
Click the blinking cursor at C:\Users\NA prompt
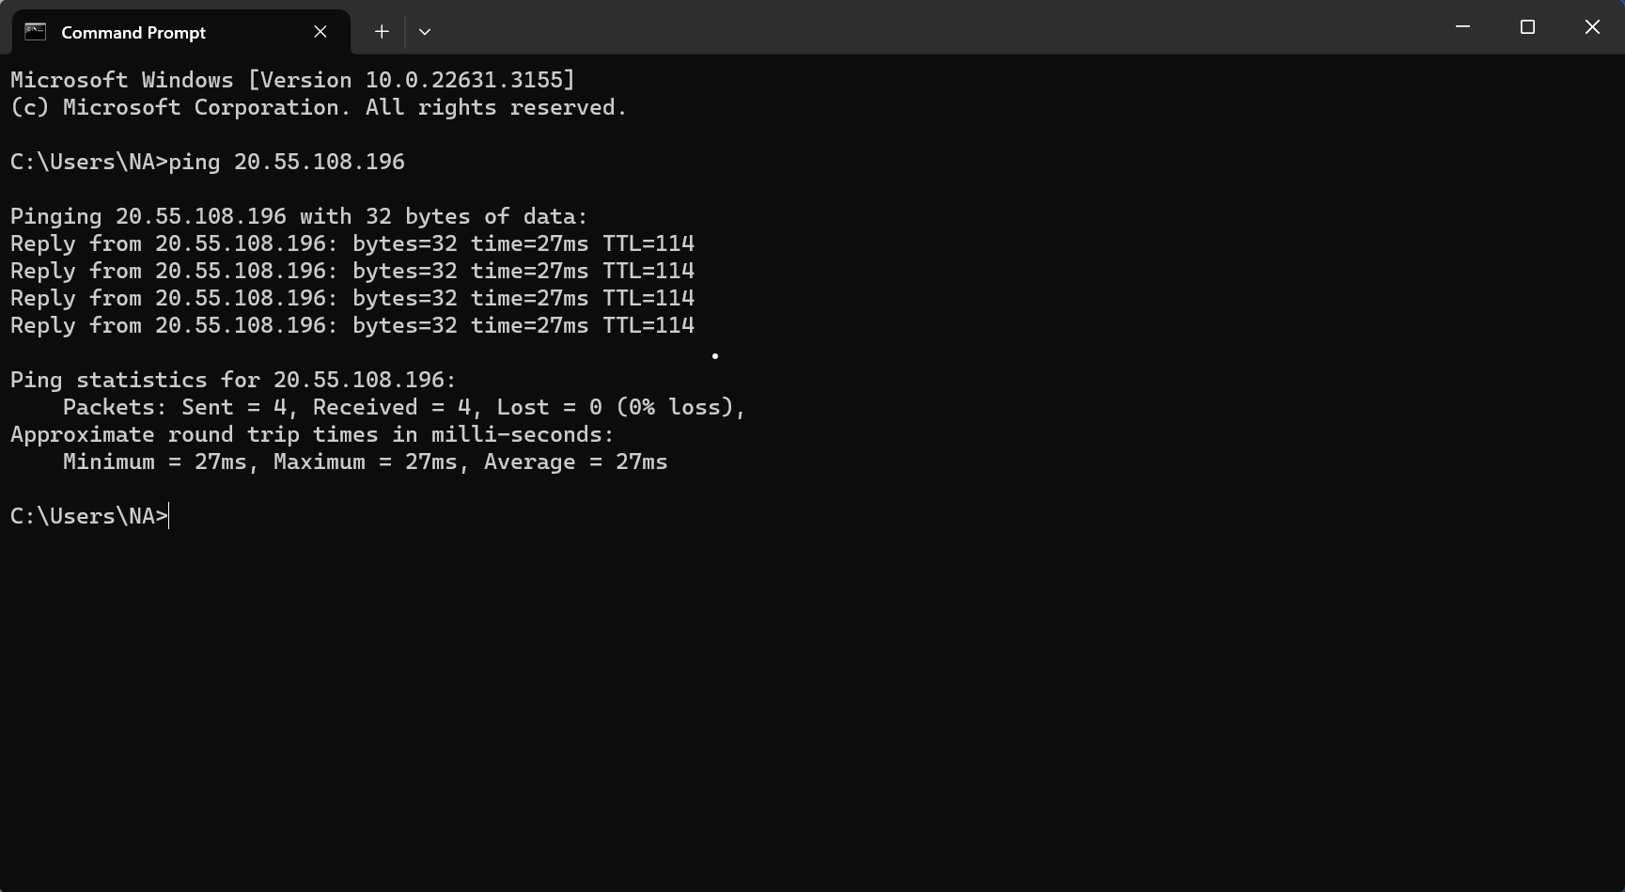click(x=166, y=515)
